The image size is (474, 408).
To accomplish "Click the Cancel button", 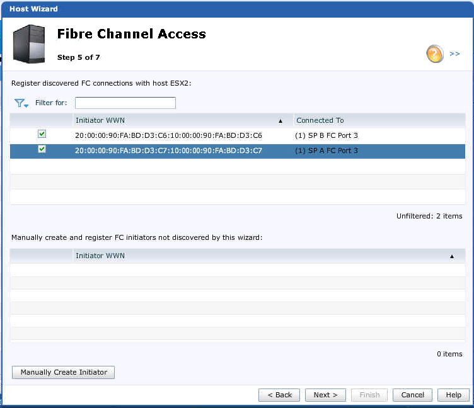I will point(412,395).
